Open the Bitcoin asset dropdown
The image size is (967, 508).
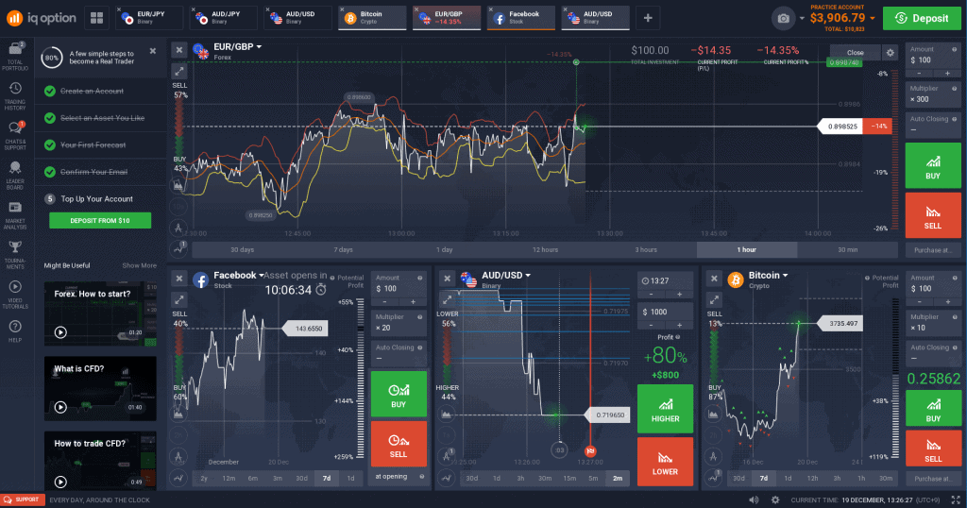[768, 276]
